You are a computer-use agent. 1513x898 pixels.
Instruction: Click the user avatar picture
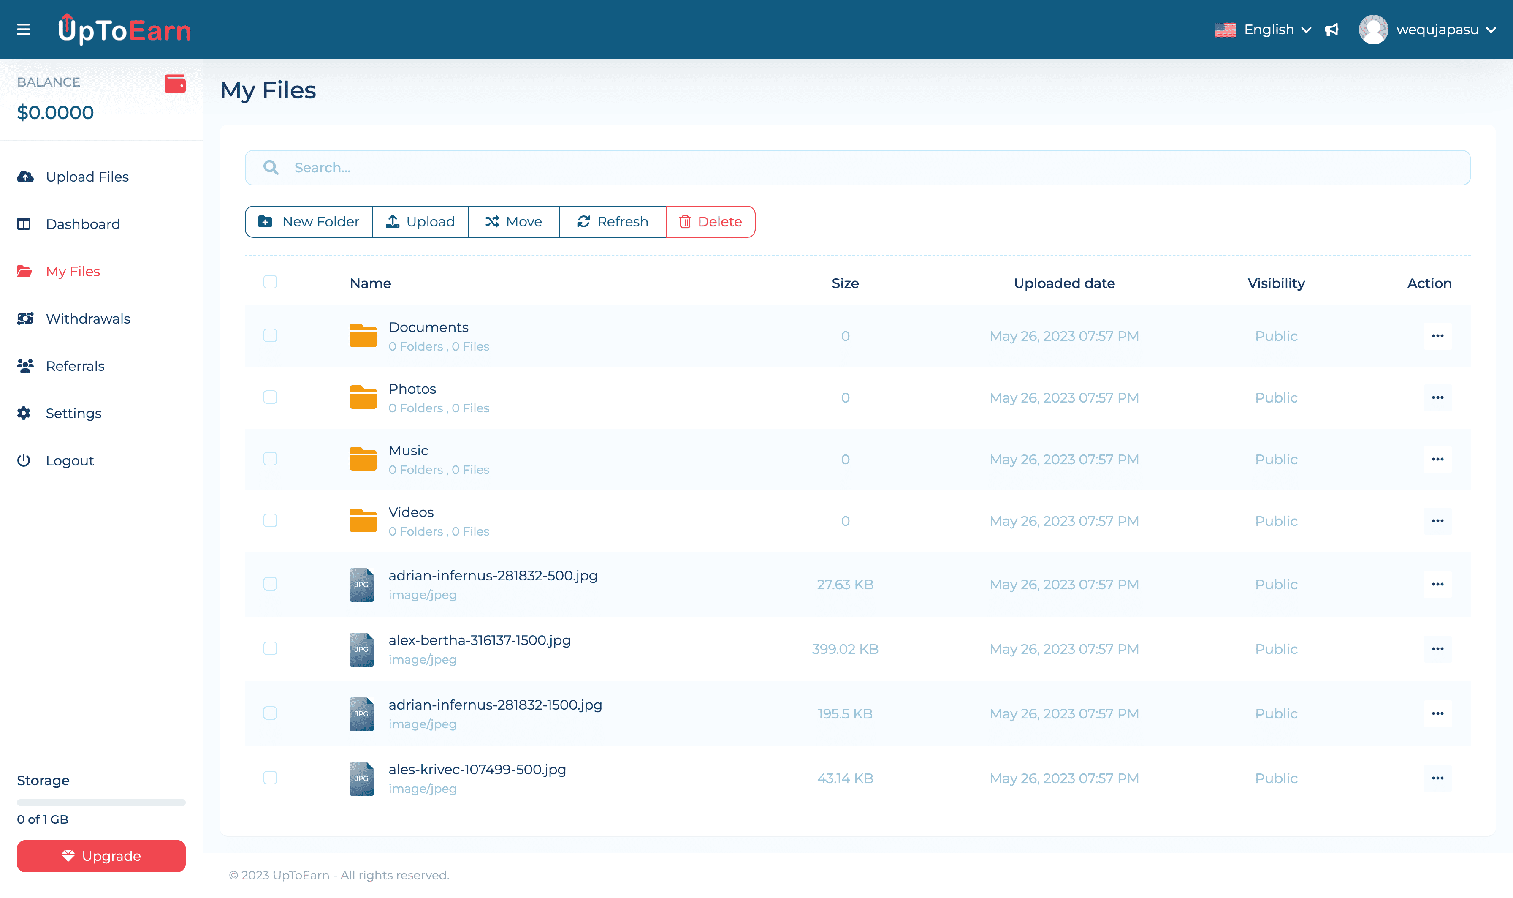1373,29
